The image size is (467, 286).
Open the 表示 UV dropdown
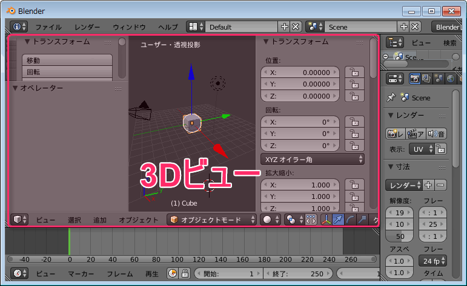point(422,149)
